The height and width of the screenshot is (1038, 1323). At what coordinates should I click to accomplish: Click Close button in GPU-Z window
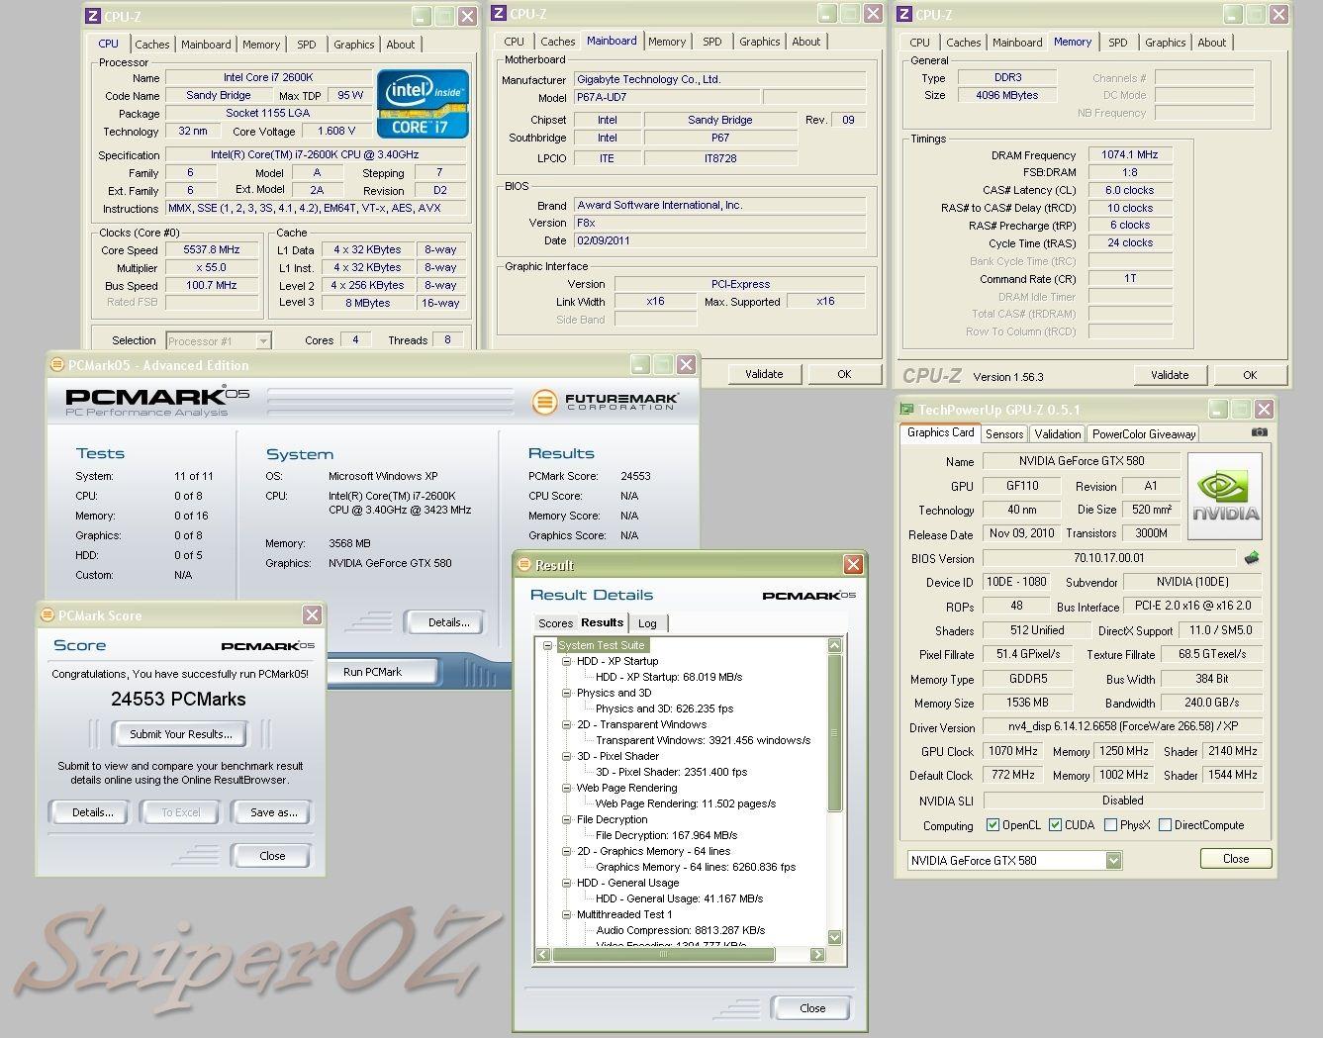click(1236, 859)
